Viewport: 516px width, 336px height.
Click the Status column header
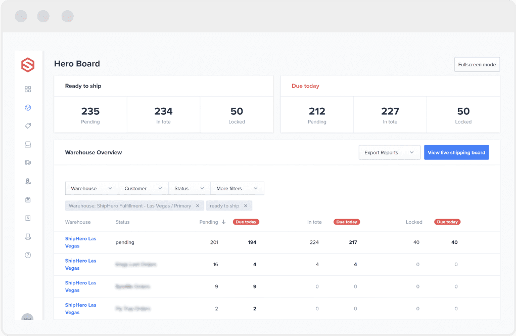click(122, 222)
